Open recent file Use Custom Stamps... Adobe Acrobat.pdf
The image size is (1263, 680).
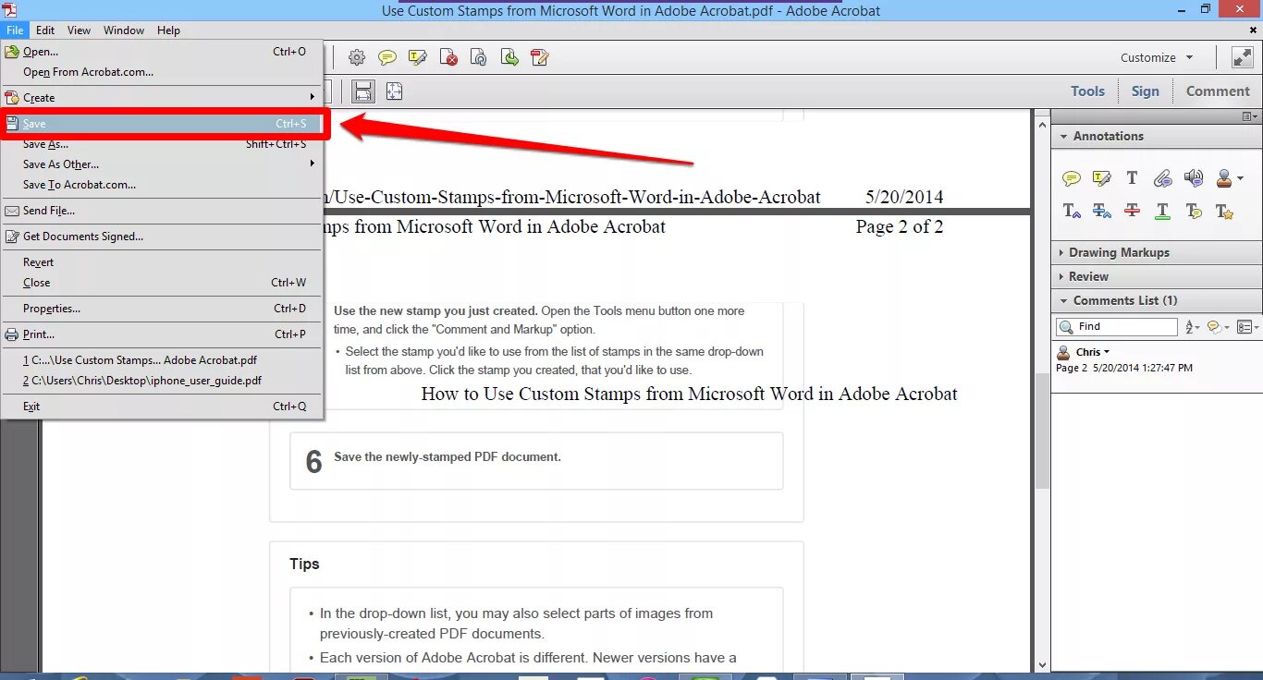coord(162,360)
